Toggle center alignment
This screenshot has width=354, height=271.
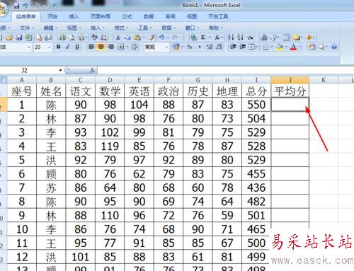101,47
